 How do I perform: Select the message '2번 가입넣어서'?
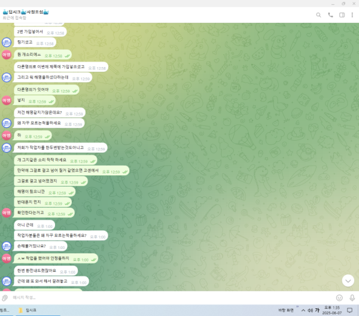click(40, 32)
